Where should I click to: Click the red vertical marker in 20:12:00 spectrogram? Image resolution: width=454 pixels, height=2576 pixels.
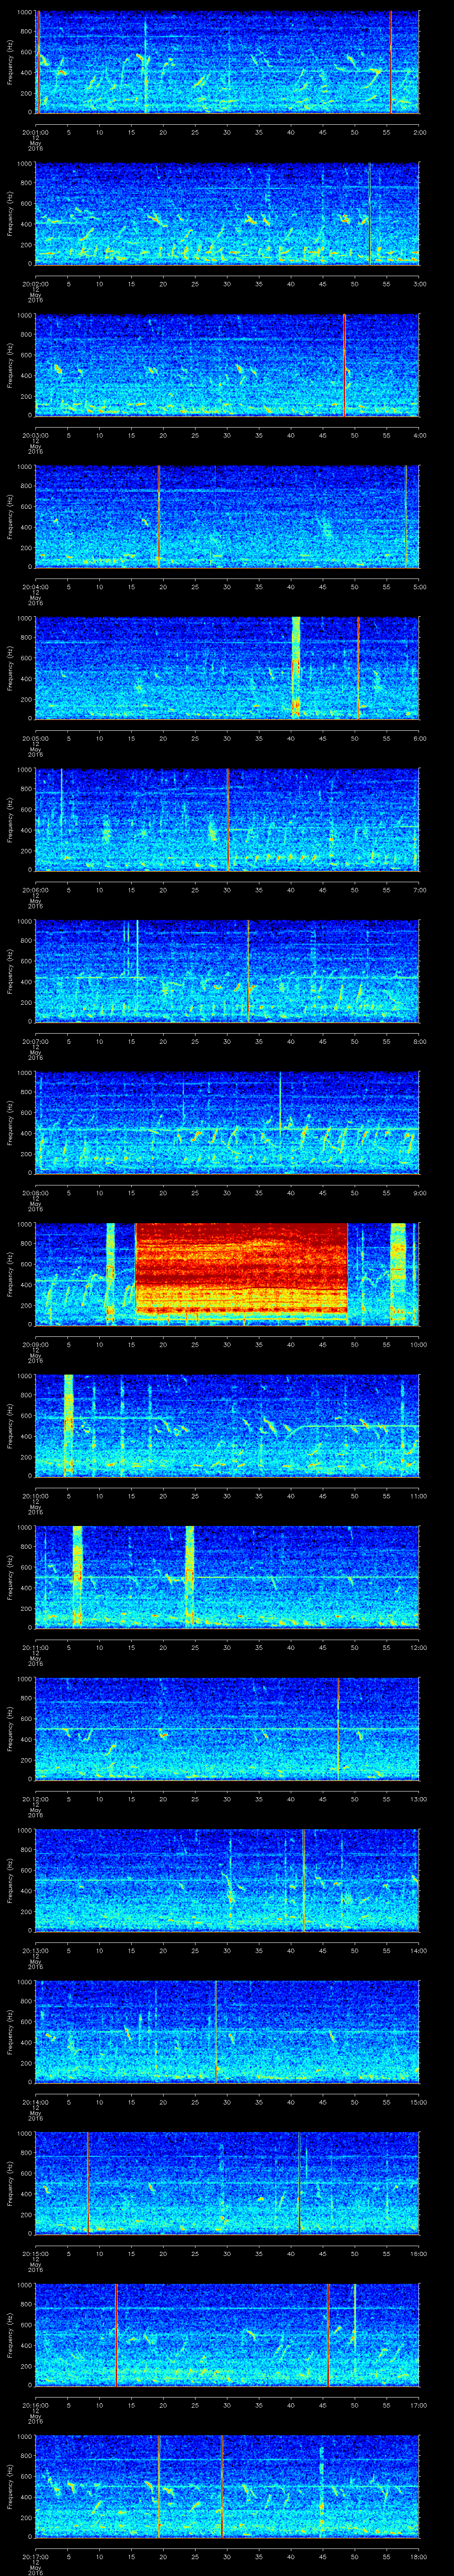pyautogui.click(x=338, y=1729)
